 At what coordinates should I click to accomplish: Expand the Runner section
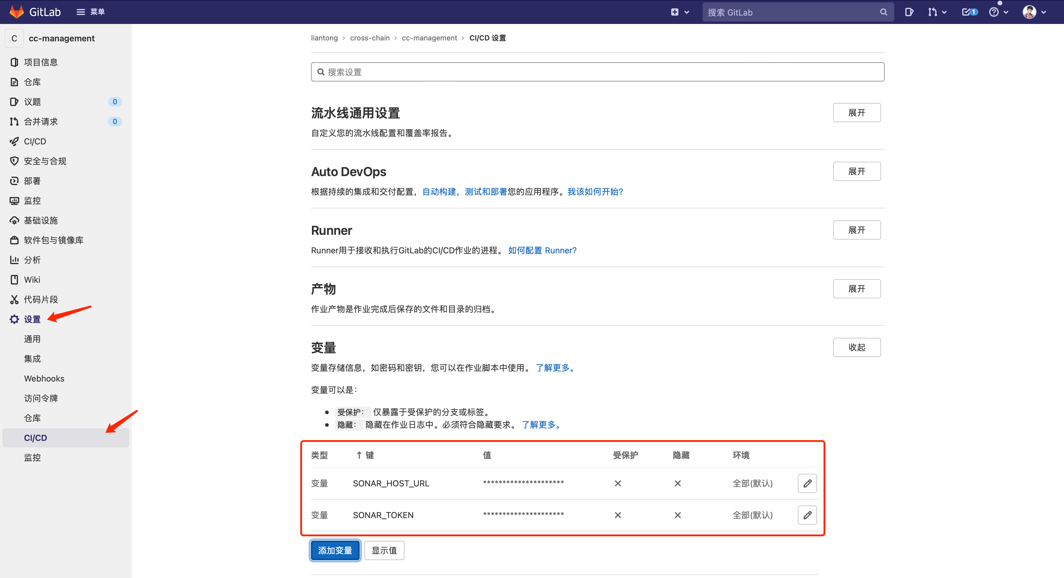(x=856, y=230)
